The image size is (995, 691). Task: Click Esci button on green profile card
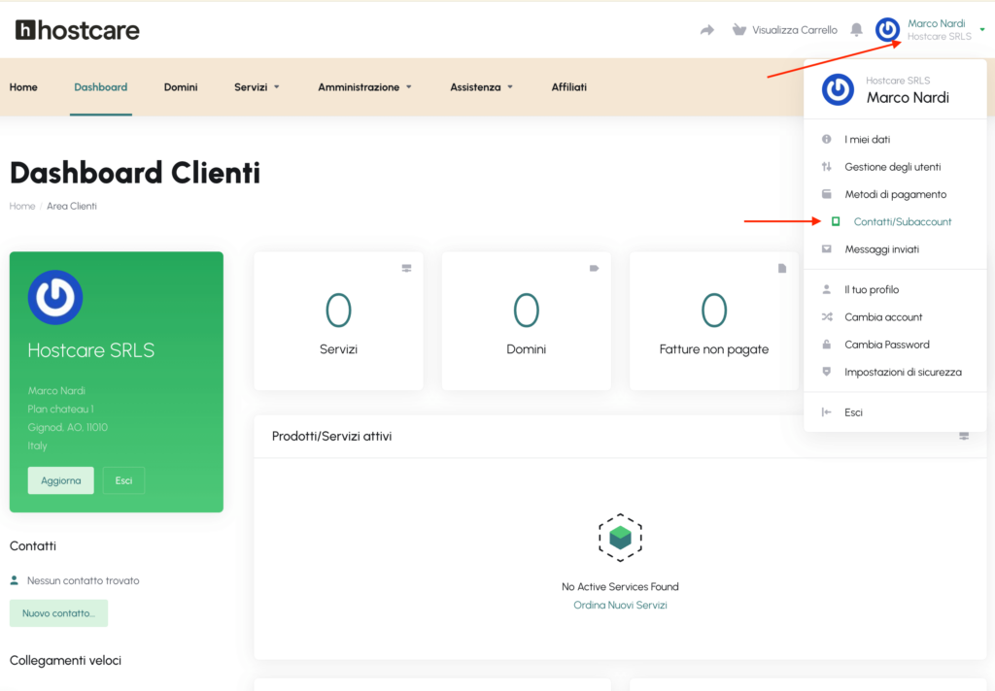(x=123, y=480)
